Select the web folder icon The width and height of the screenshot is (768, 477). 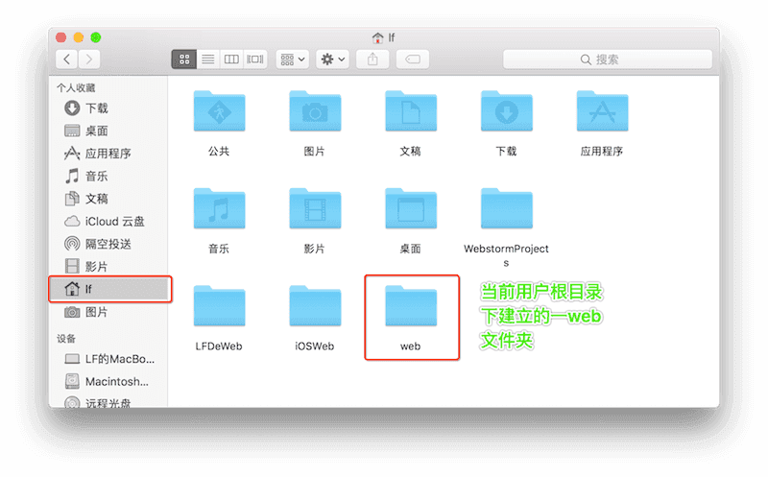click(x=411, y=306)
